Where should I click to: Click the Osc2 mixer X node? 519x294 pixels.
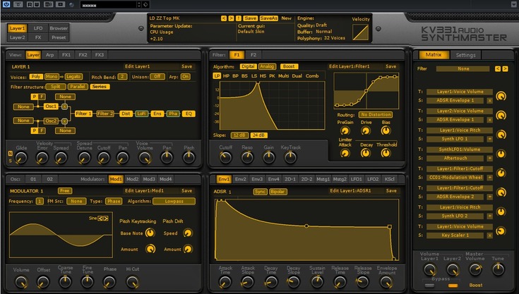click(x=64, y=121)
